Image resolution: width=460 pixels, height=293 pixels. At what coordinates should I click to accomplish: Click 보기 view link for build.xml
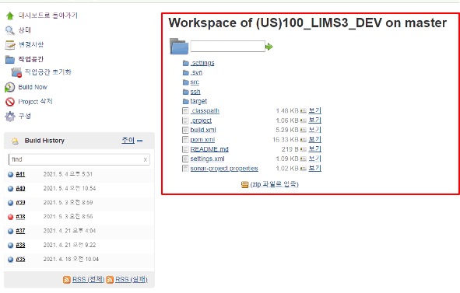[x=314, y=130]
